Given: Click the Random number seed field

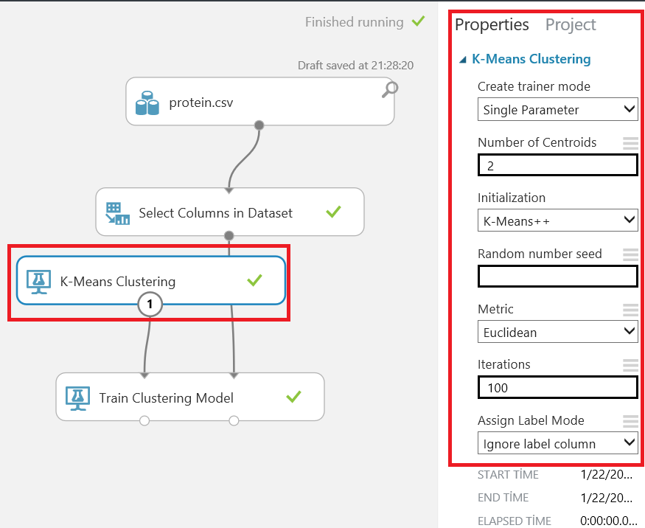Looking at the screenshot, I should pyautogui.click(x=557, y=277).
